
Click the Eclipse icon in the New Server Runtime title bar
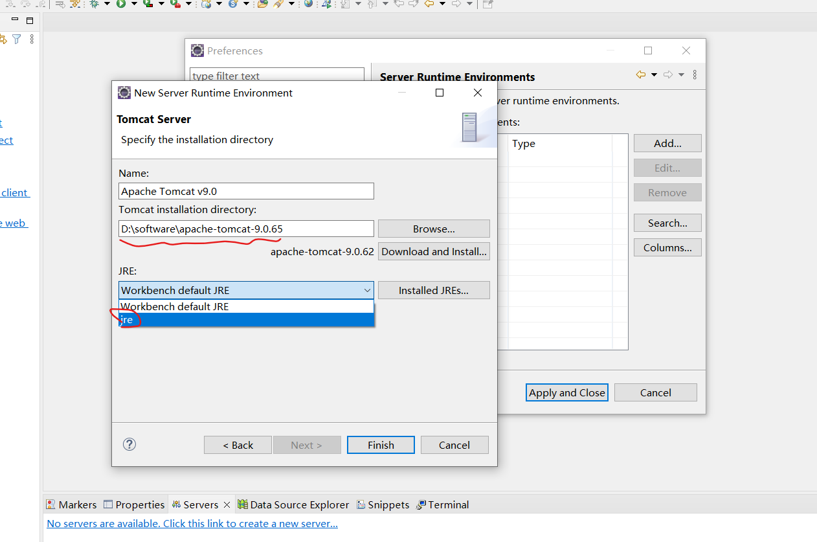click(x=124, y=93)
